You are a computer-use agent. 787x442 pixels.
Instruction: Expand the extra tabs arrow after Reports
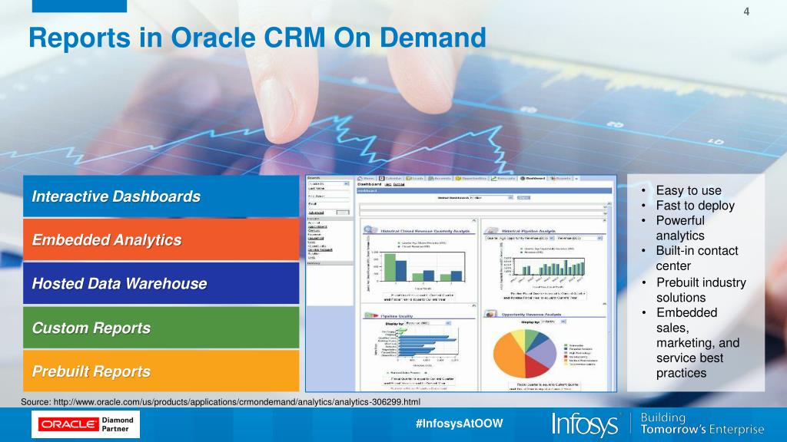coord(576,179)
